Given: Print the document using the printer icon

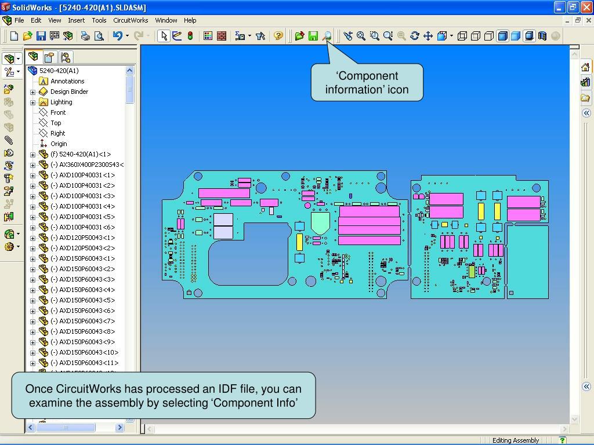Looking at the screenshot, I should (x=85, y=36).
